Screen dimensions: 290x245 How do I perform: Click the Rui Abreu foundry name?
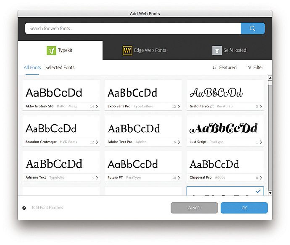click(x=225, y=106)
